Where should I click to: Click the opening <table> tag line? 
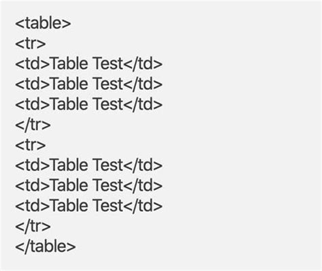(43, 23)
